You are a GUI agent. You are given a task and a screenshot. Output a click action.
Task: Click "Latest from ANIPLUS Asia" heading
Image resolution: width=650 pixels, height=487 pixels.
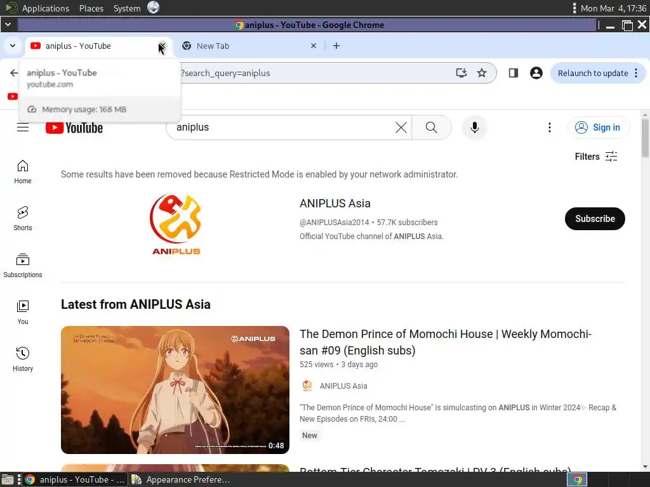[x=136, y=304]
